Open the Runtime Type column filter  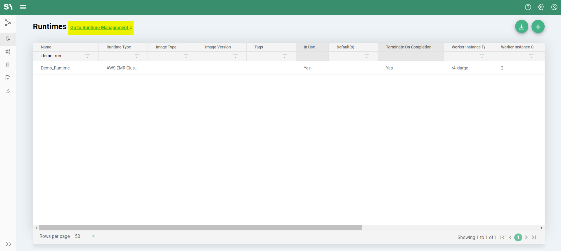coord(137,56)
